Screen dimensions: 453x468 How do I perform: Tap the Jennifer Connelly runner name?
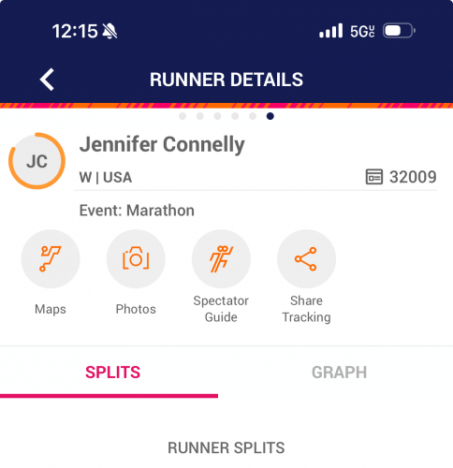pos(162,144)
